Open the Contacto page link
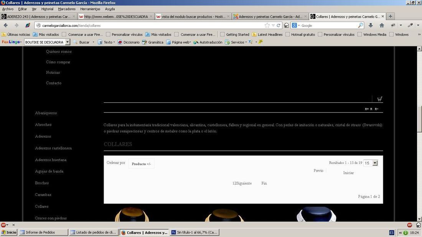422x237 pixels. pyautogui.click(x=54, y=83)
